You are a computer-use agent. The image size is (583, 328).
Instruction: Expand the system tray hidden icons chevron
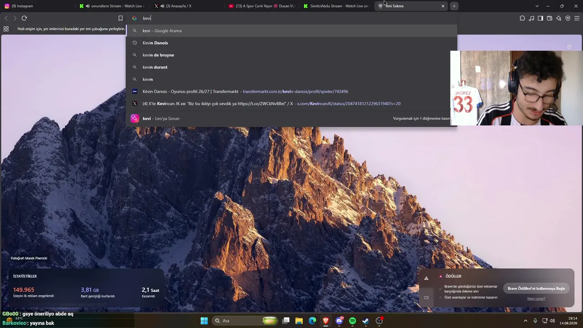click(x=525, y=321)
